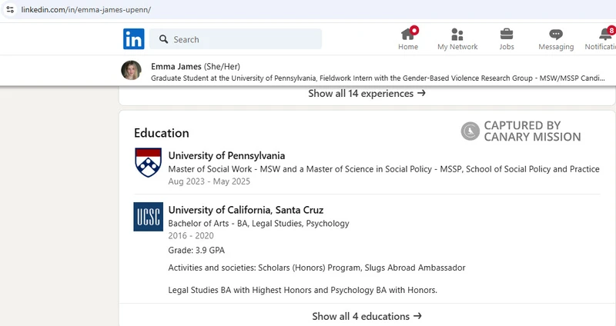Select the linkedin.com URL in address bar
Viewport: 616px width, 326px height.
(86, 10)
